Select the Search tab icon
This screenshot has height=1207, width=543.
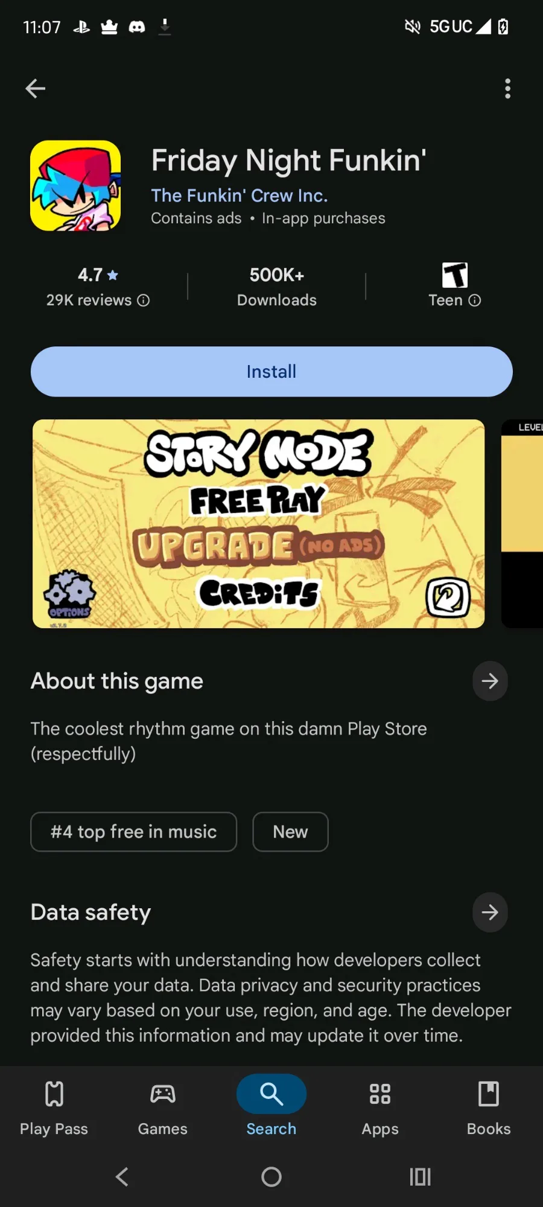271,1094
